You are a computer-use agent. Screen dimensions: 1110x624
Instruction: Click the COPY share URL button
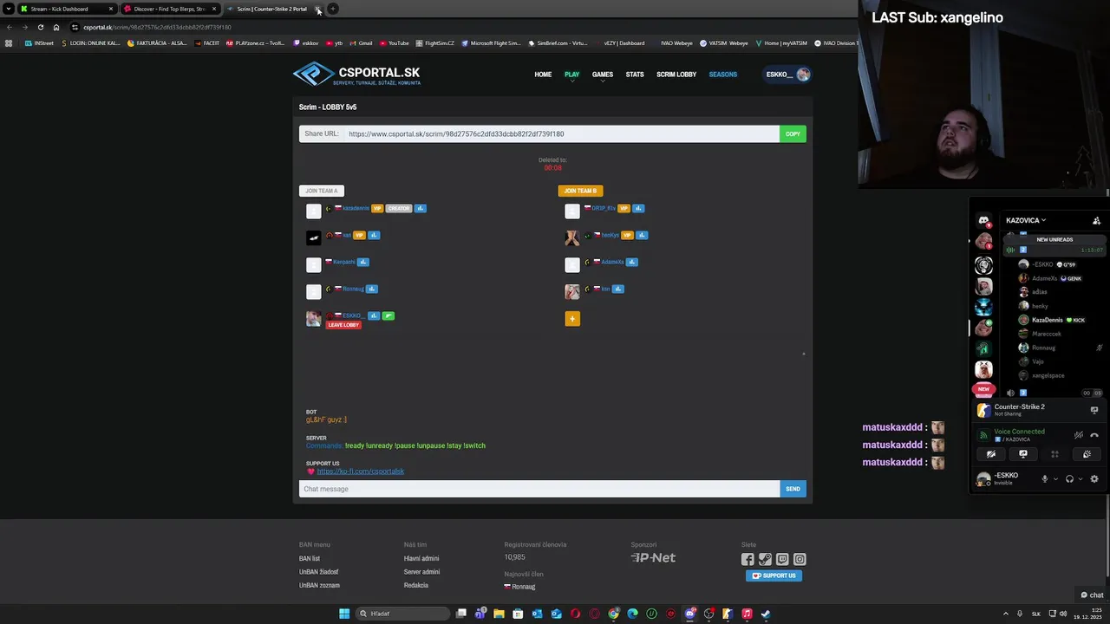click(x=793, y=133)
